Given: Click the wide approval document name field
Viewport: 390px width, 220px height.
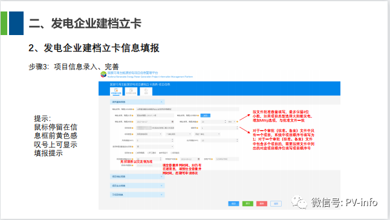Looking at the screenshot, I should tap(187, 109).
